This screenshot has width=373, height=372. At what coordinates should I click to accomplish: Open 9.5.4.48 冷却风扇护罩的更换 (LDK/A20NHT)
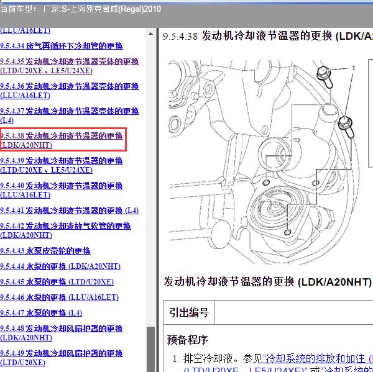pos(62,333)
